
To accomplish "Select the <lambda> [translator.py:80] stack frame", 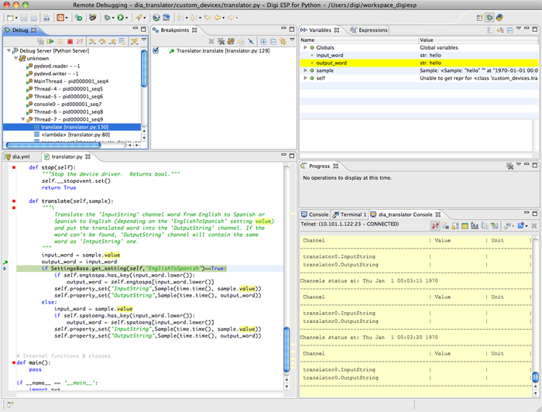I will pos(72,135).
